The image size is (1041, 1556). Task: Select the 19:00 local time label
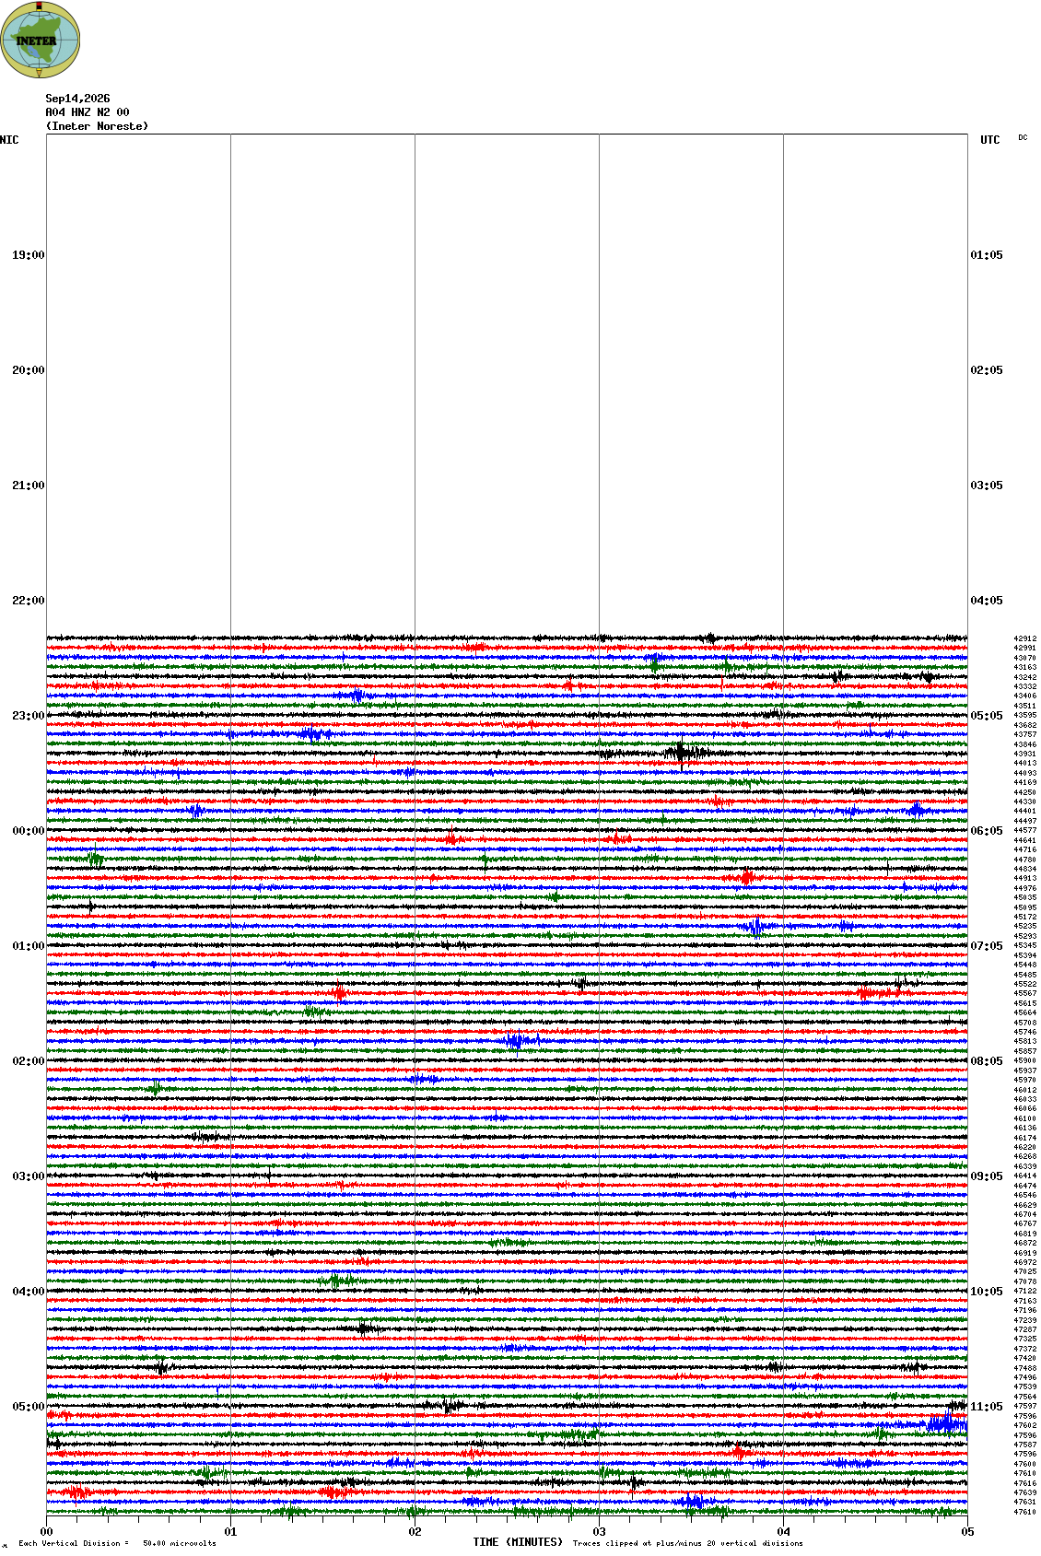(x=28, y=255)
